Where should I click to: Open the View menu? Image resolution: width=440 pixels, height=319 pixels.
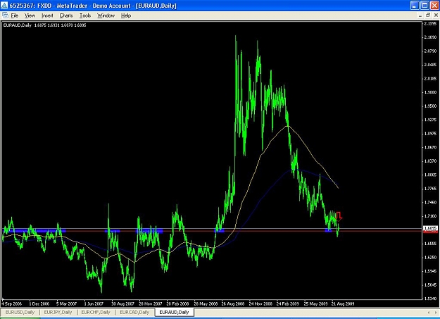[30, 15]
